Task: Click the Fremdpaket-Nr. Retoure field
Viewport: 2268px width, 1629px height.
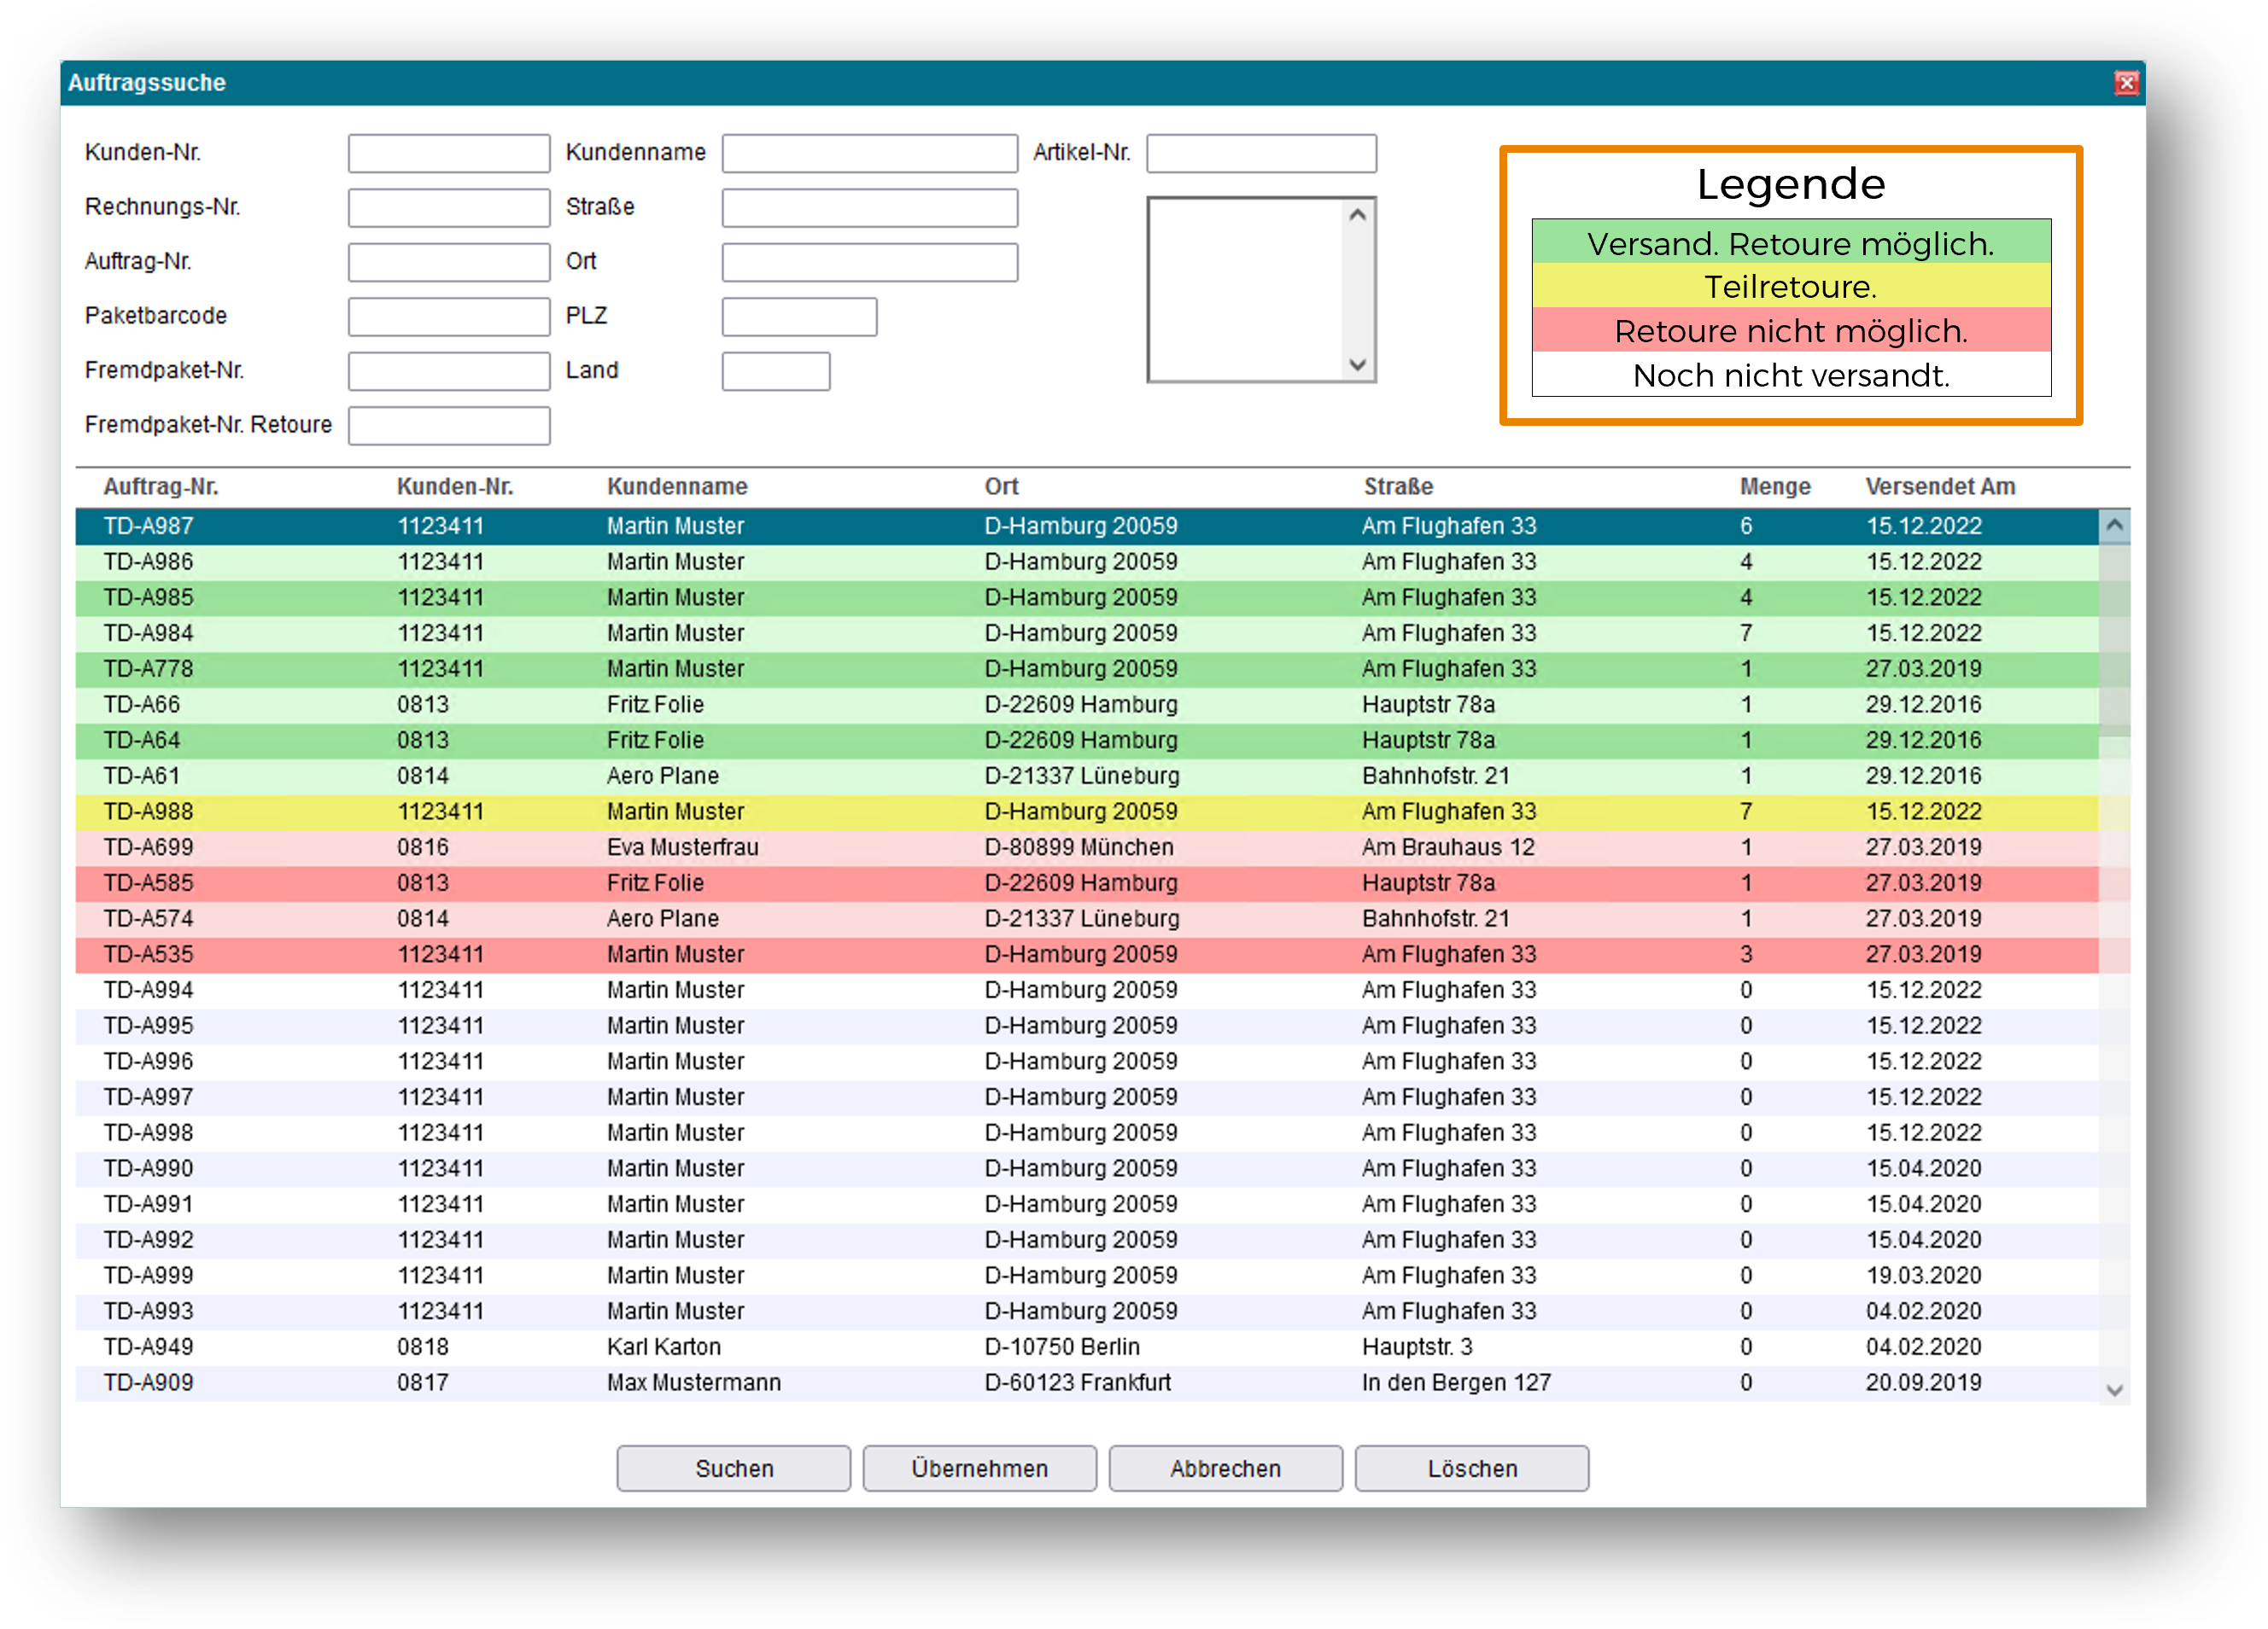Action: [x=449, y=426]
